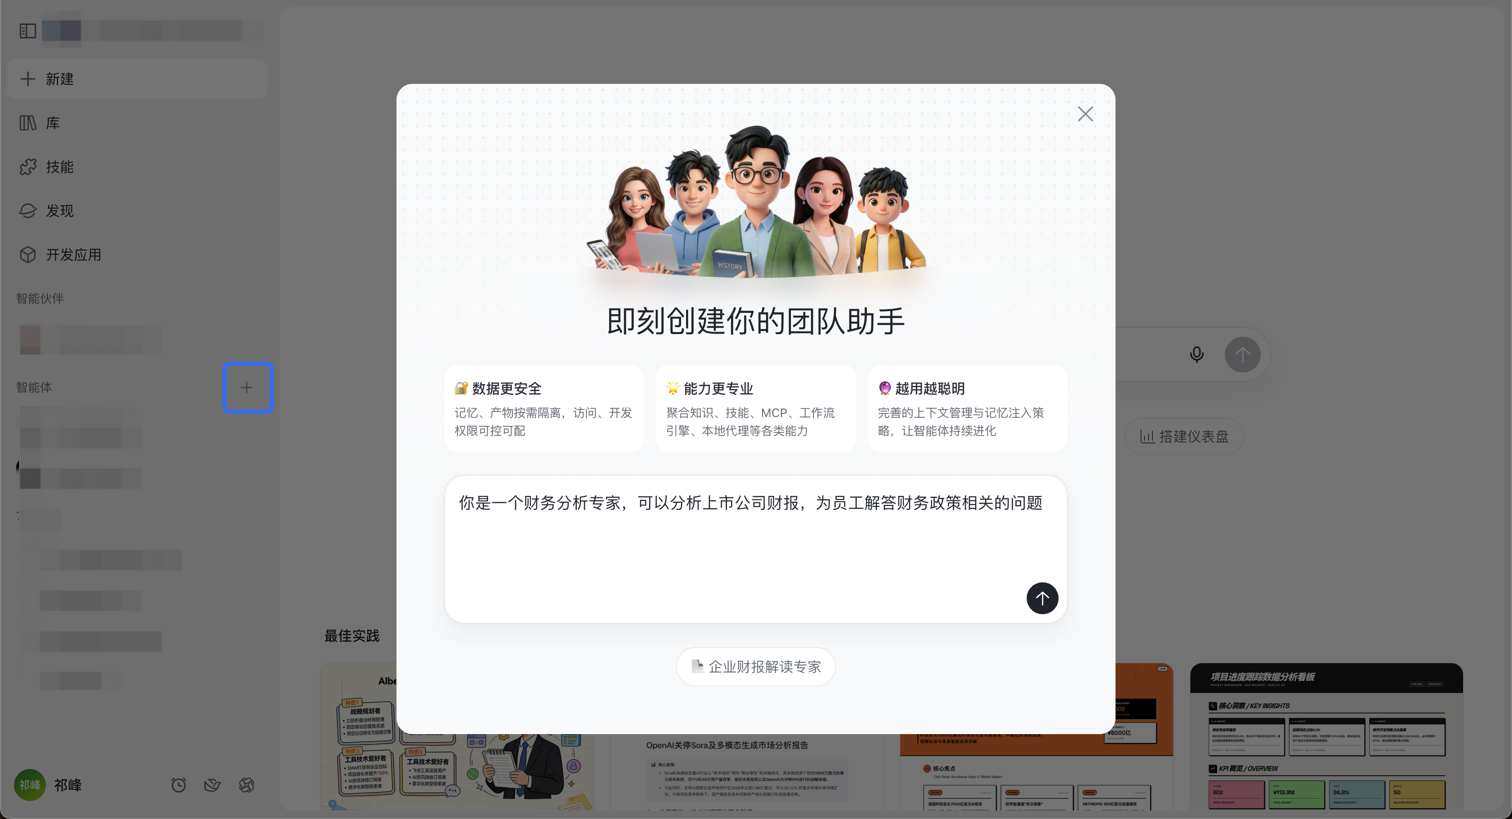
Task: Open the 祁峰 user avatar
Action: [30, 785]
